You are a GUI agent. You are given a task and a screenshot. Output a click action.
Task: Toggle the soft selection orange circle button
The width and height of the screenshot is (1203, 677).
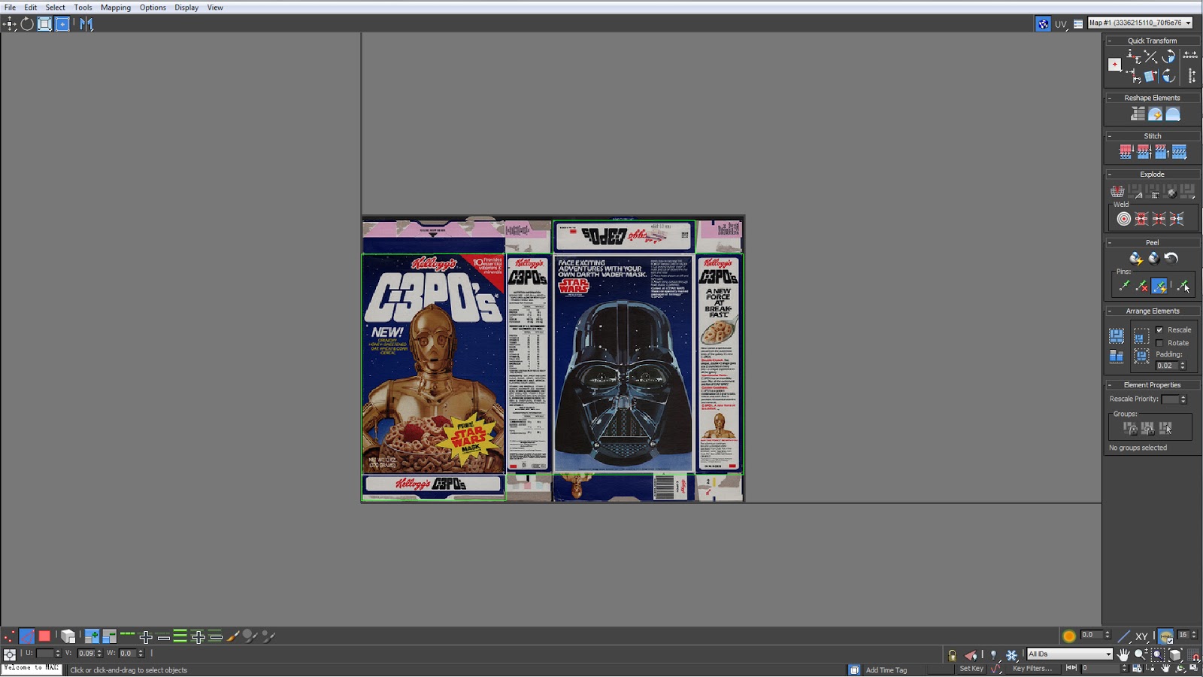pos(1069,636)
